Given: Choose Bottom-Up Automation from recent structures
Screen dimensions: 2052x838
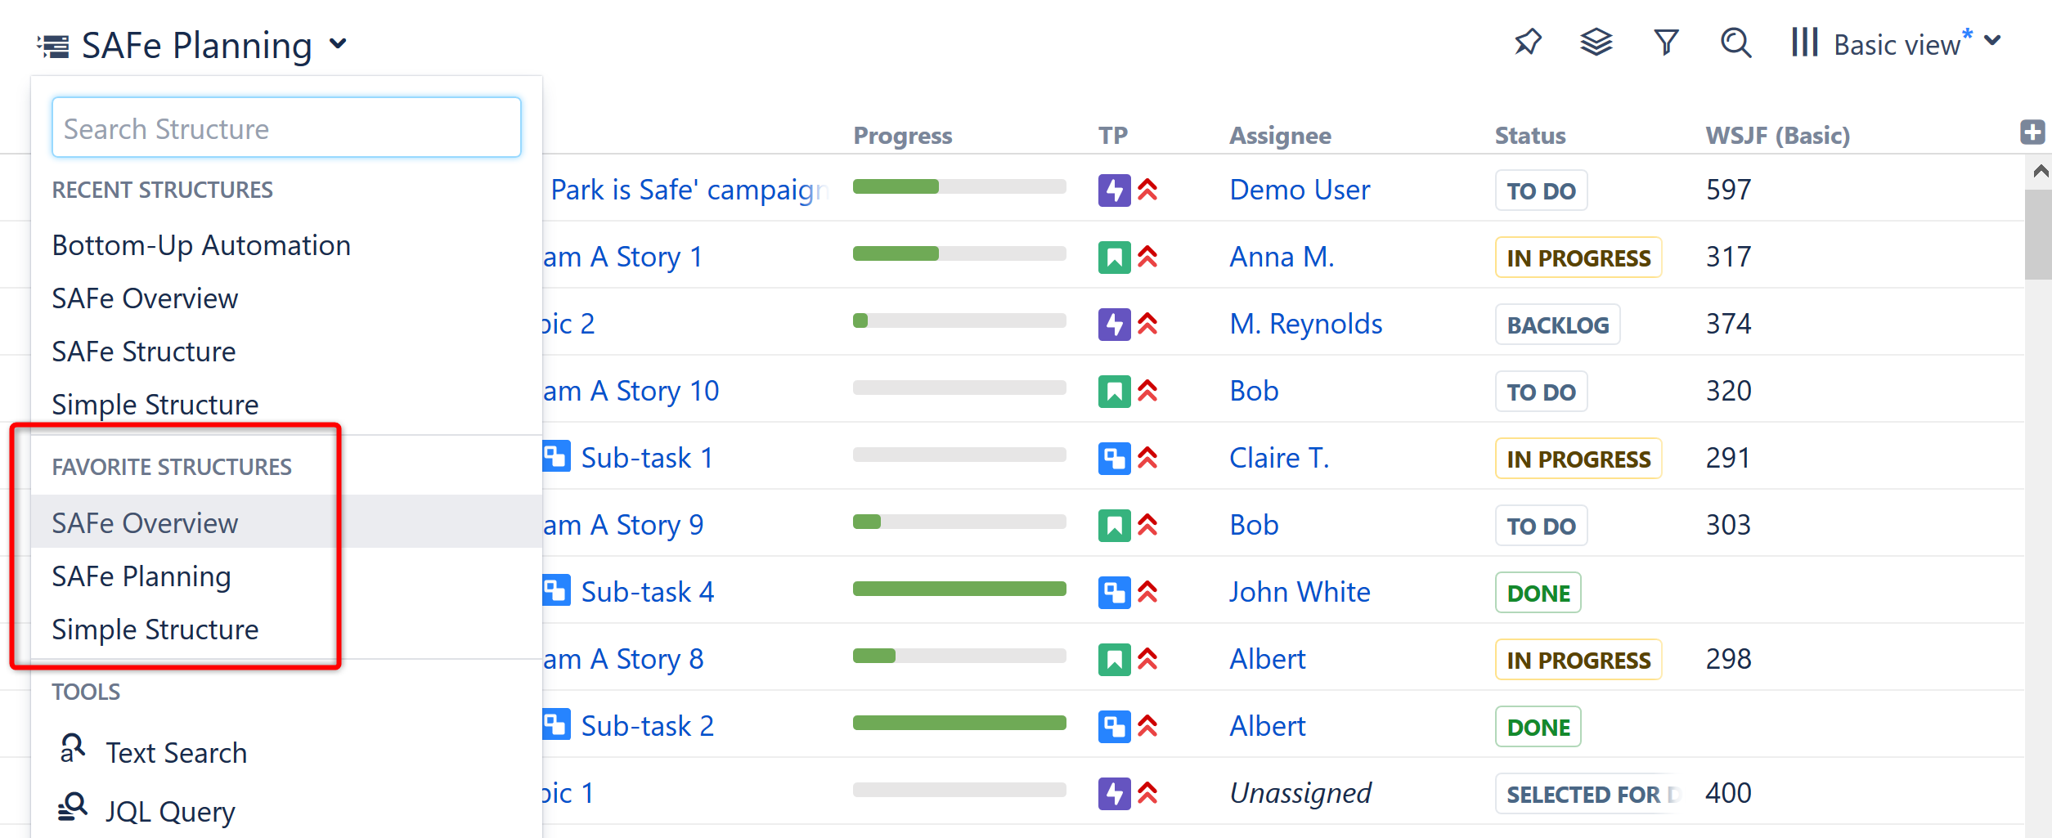Looking at the screenshot, I should tap(201, 245).
